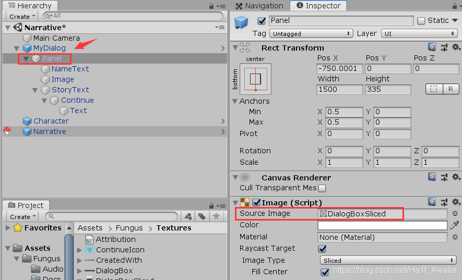
Task: Click the save search star icon
Action: click(x=216, y=216)
